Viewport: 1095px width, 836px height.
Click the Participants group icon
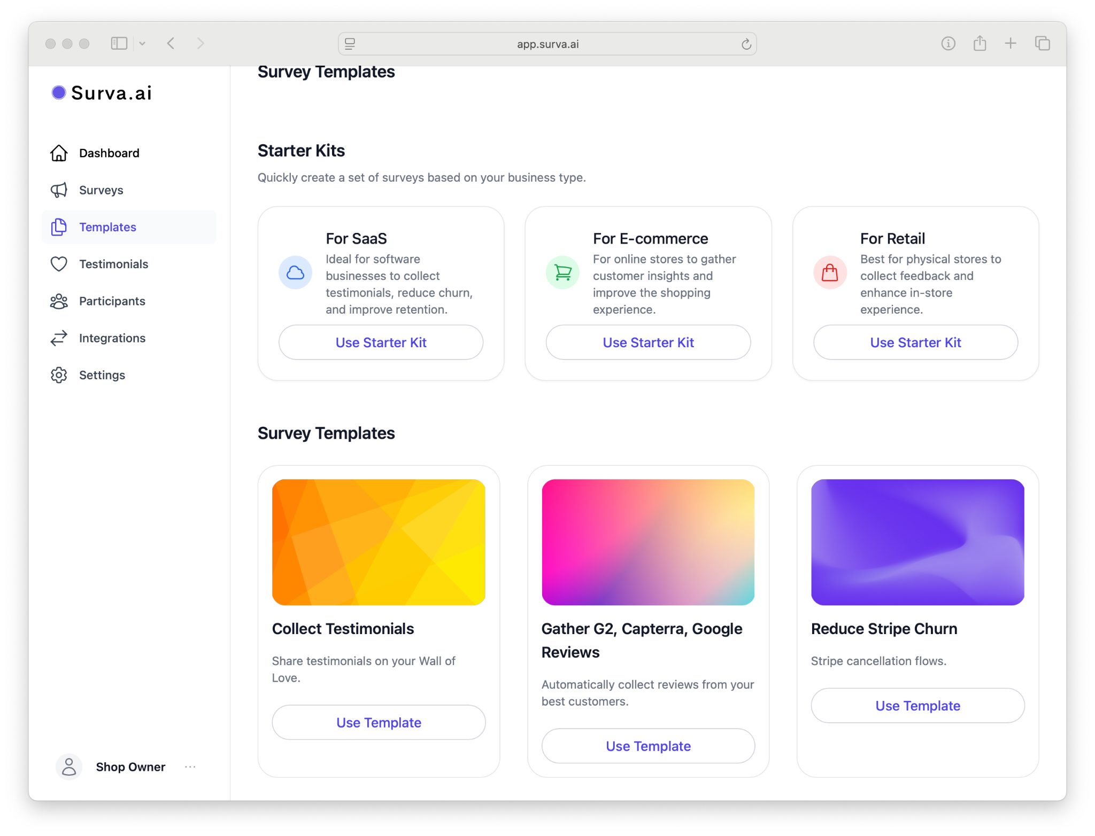[x=59, y=301]
